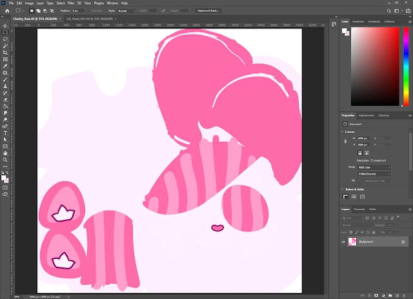Select the Horizontal Type tool
The image size is (413, 299).
(x=5, y=133)
